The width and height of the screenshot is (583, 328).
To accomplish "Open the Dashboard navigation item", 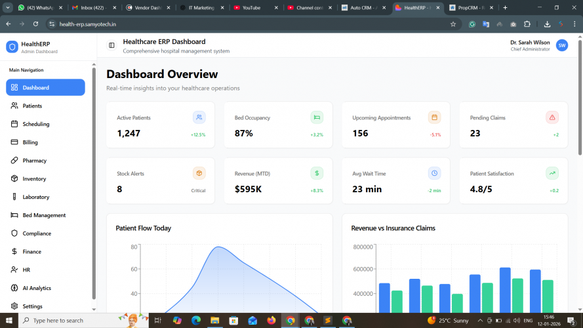I will pyautogui.click(x=45, y=87).
